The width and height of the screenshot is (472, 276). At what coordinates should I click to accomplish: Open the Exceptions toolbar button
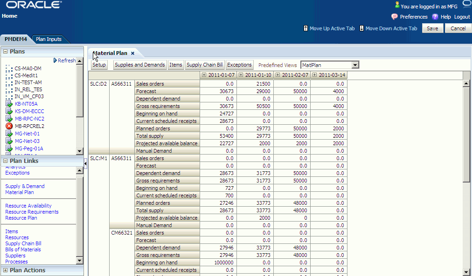pos(239,65)
